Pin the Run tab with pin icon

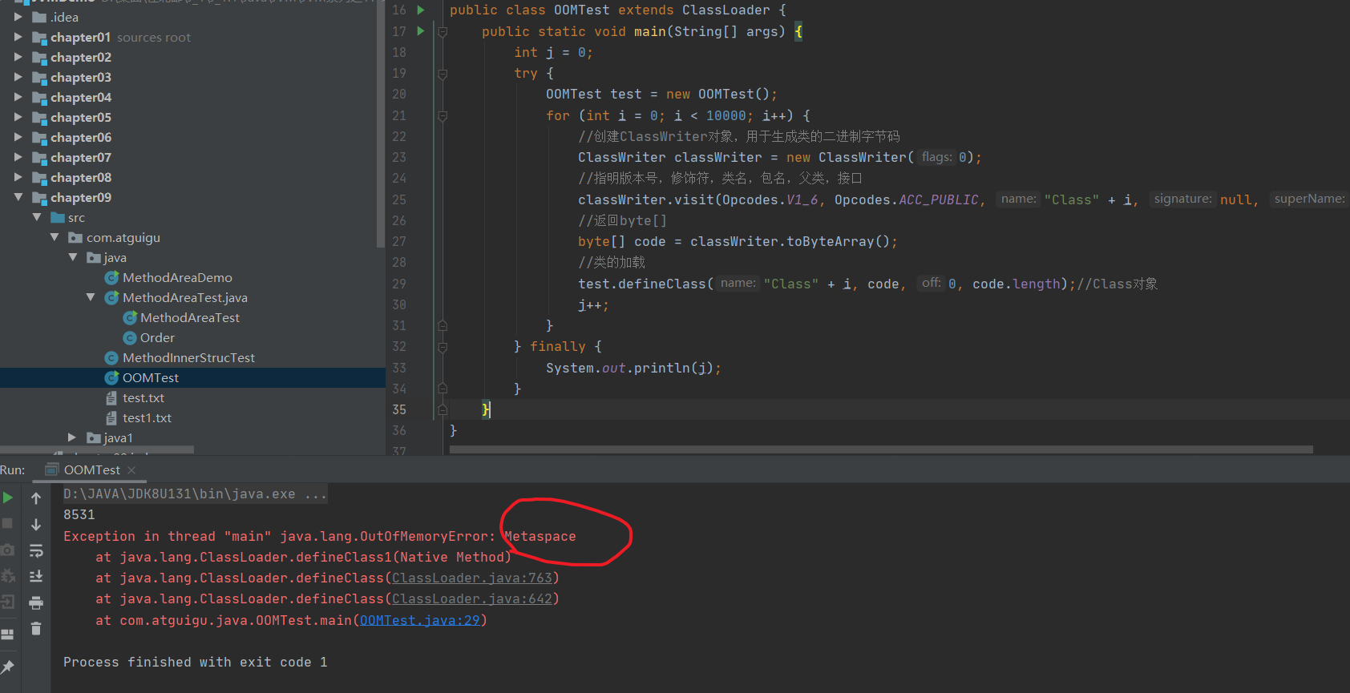[x=8, y=667]
